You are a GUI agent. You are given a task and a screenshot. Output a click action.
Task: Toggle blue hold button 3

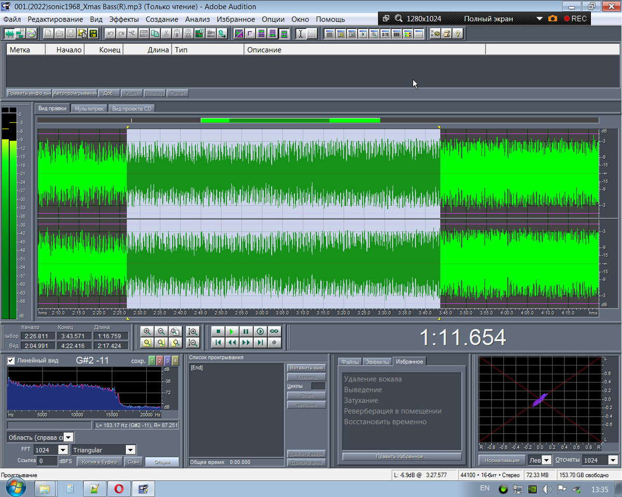click(167, 360)
